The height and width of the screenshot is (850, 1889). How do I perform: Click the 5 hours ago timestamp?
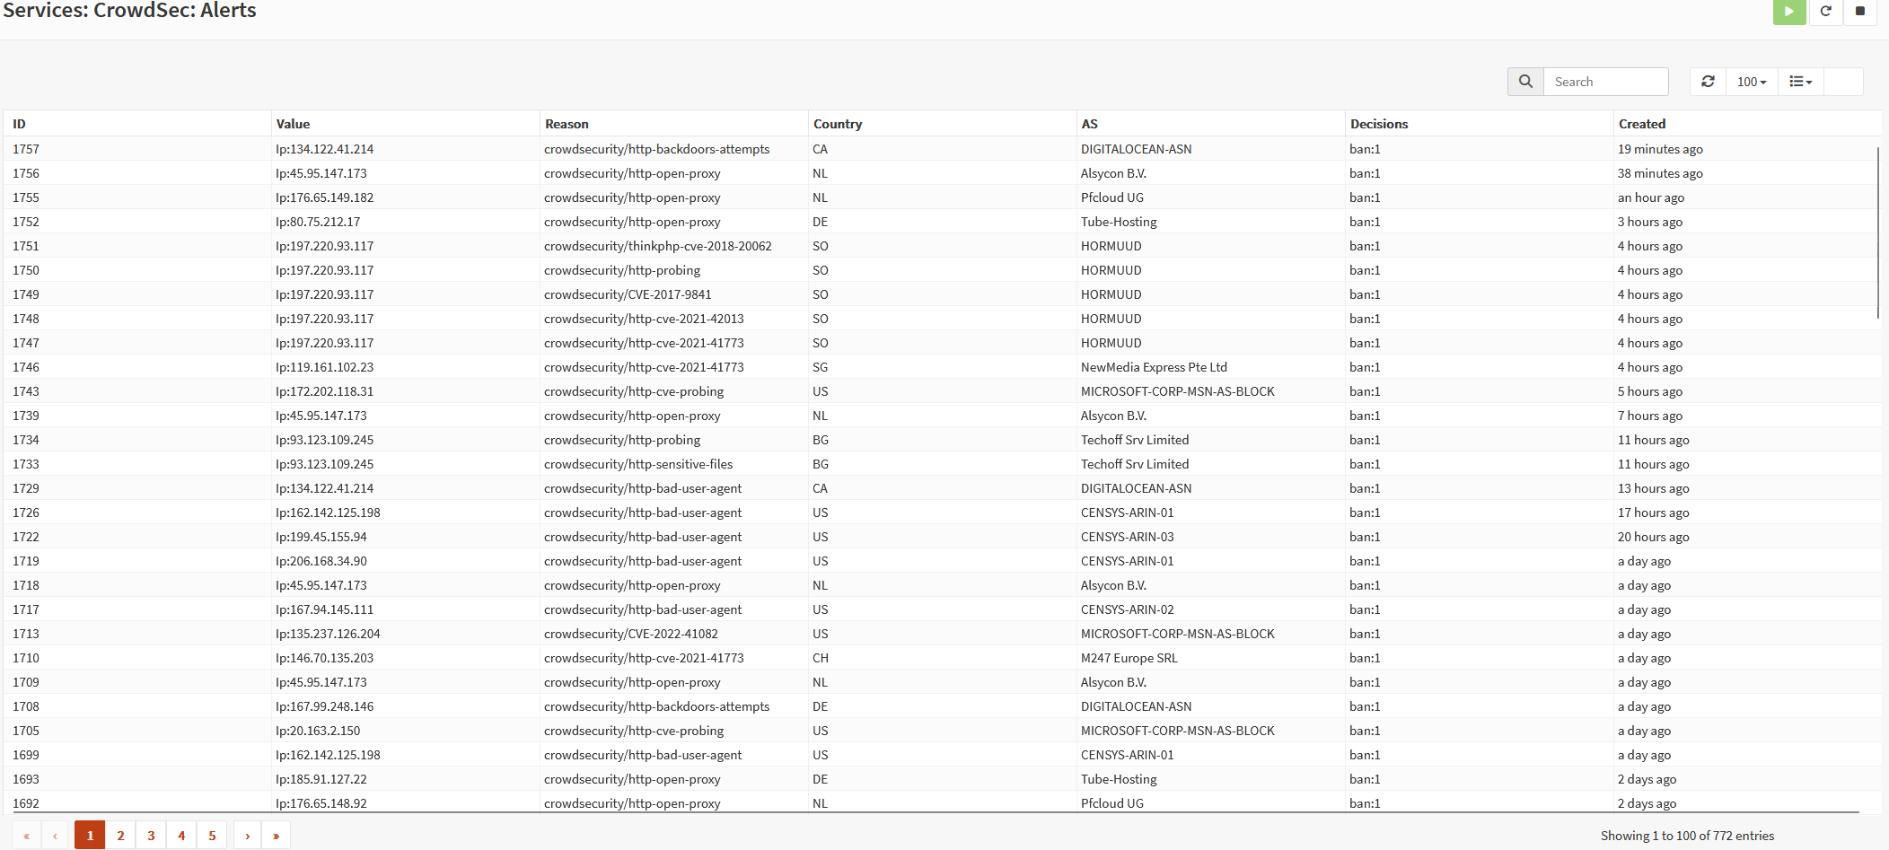click(1650, 391)
